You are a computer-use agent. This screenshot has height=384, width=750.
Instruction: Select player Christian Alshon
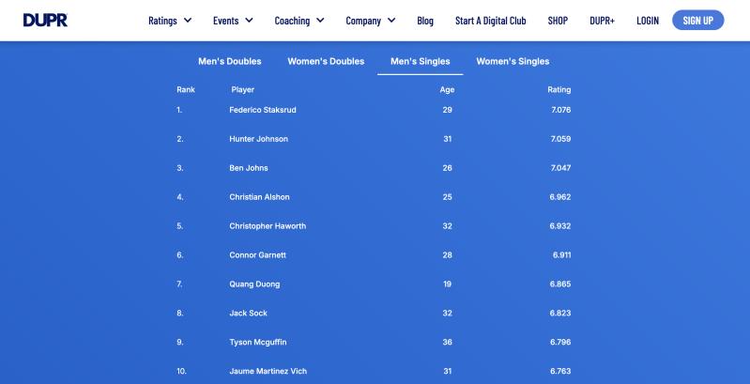[259, 196]
